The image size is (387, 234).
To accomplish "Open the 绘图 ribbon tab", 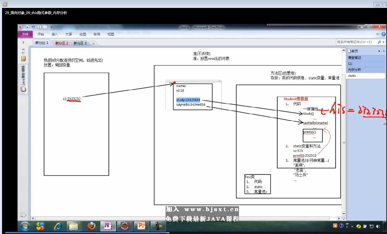I will [83, 34].
